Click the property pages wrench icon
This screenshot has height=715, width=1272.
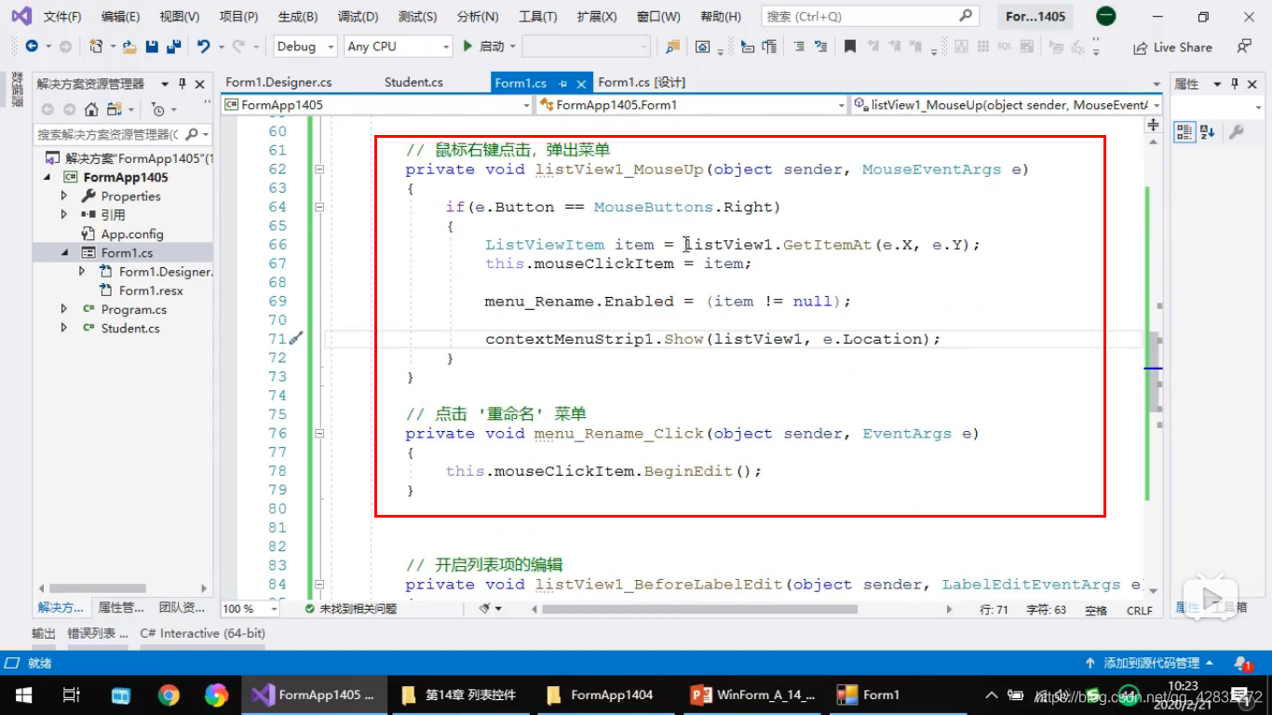[x=1236, y=132]
